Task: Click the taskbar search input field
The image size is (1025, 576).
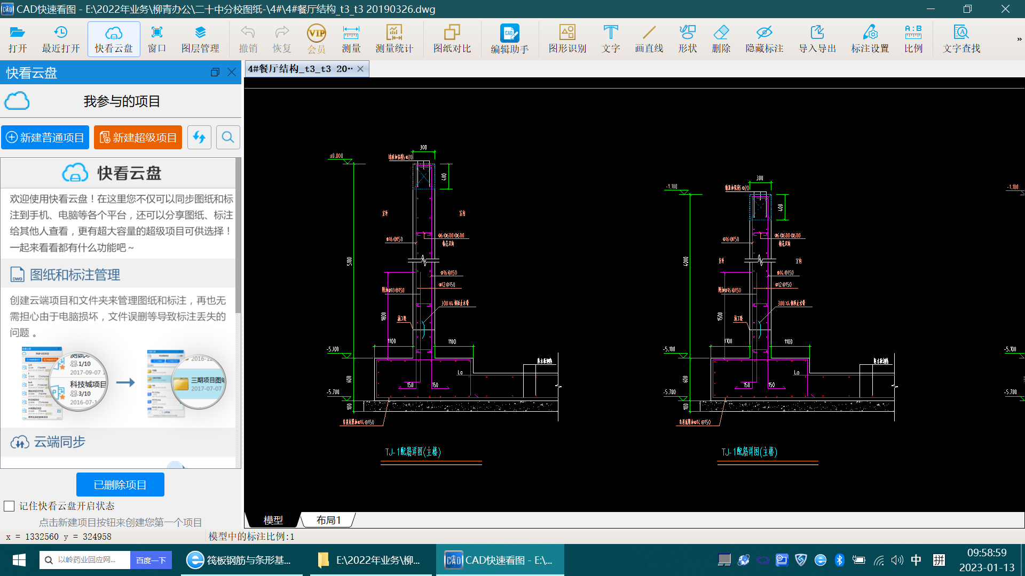Action: 84,560
